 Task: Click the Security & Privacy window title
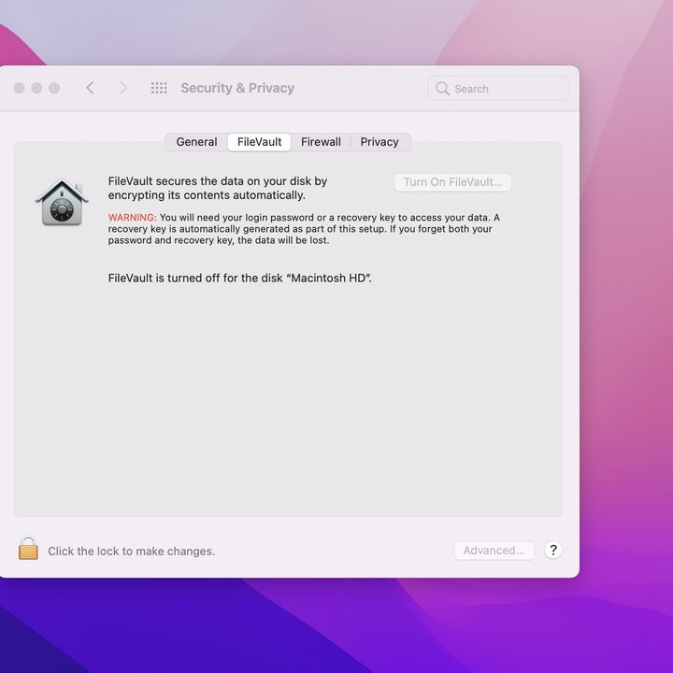237,88
